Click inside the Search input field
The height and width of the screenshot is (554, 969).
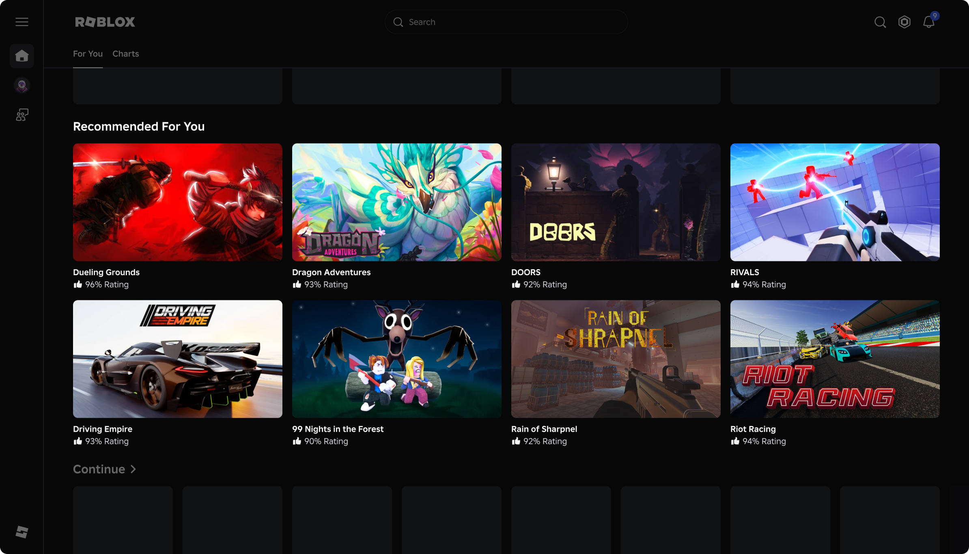click(506, 22)
